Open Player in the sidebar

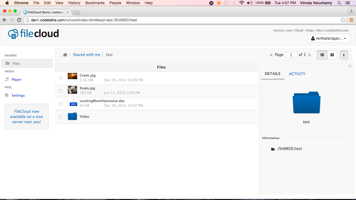16,79
